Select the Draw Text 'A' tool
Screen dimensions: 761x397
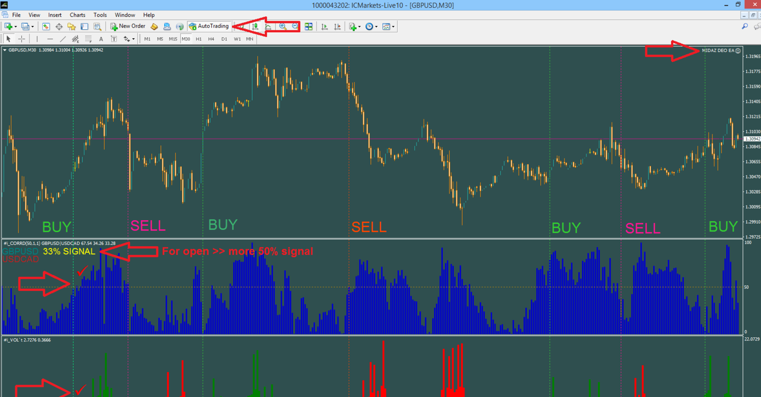point(101,39)
